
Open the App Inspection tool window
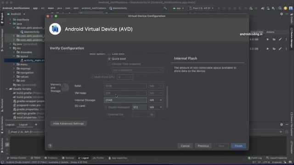(118, 158)
